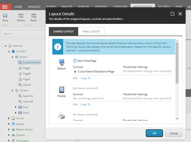Click the Forms folder icon
Image resolution: width=191 pixels, height=142 pixels.
13,118
